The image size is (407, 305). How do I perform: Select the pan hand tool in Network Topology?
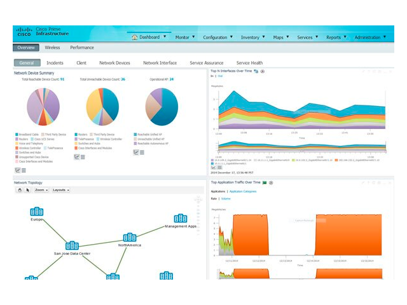pos(20,190)
